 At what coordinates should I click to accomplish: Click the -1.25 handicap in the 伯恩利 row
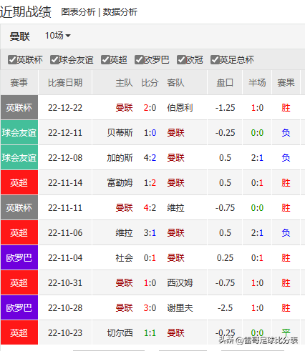point(225,108)
